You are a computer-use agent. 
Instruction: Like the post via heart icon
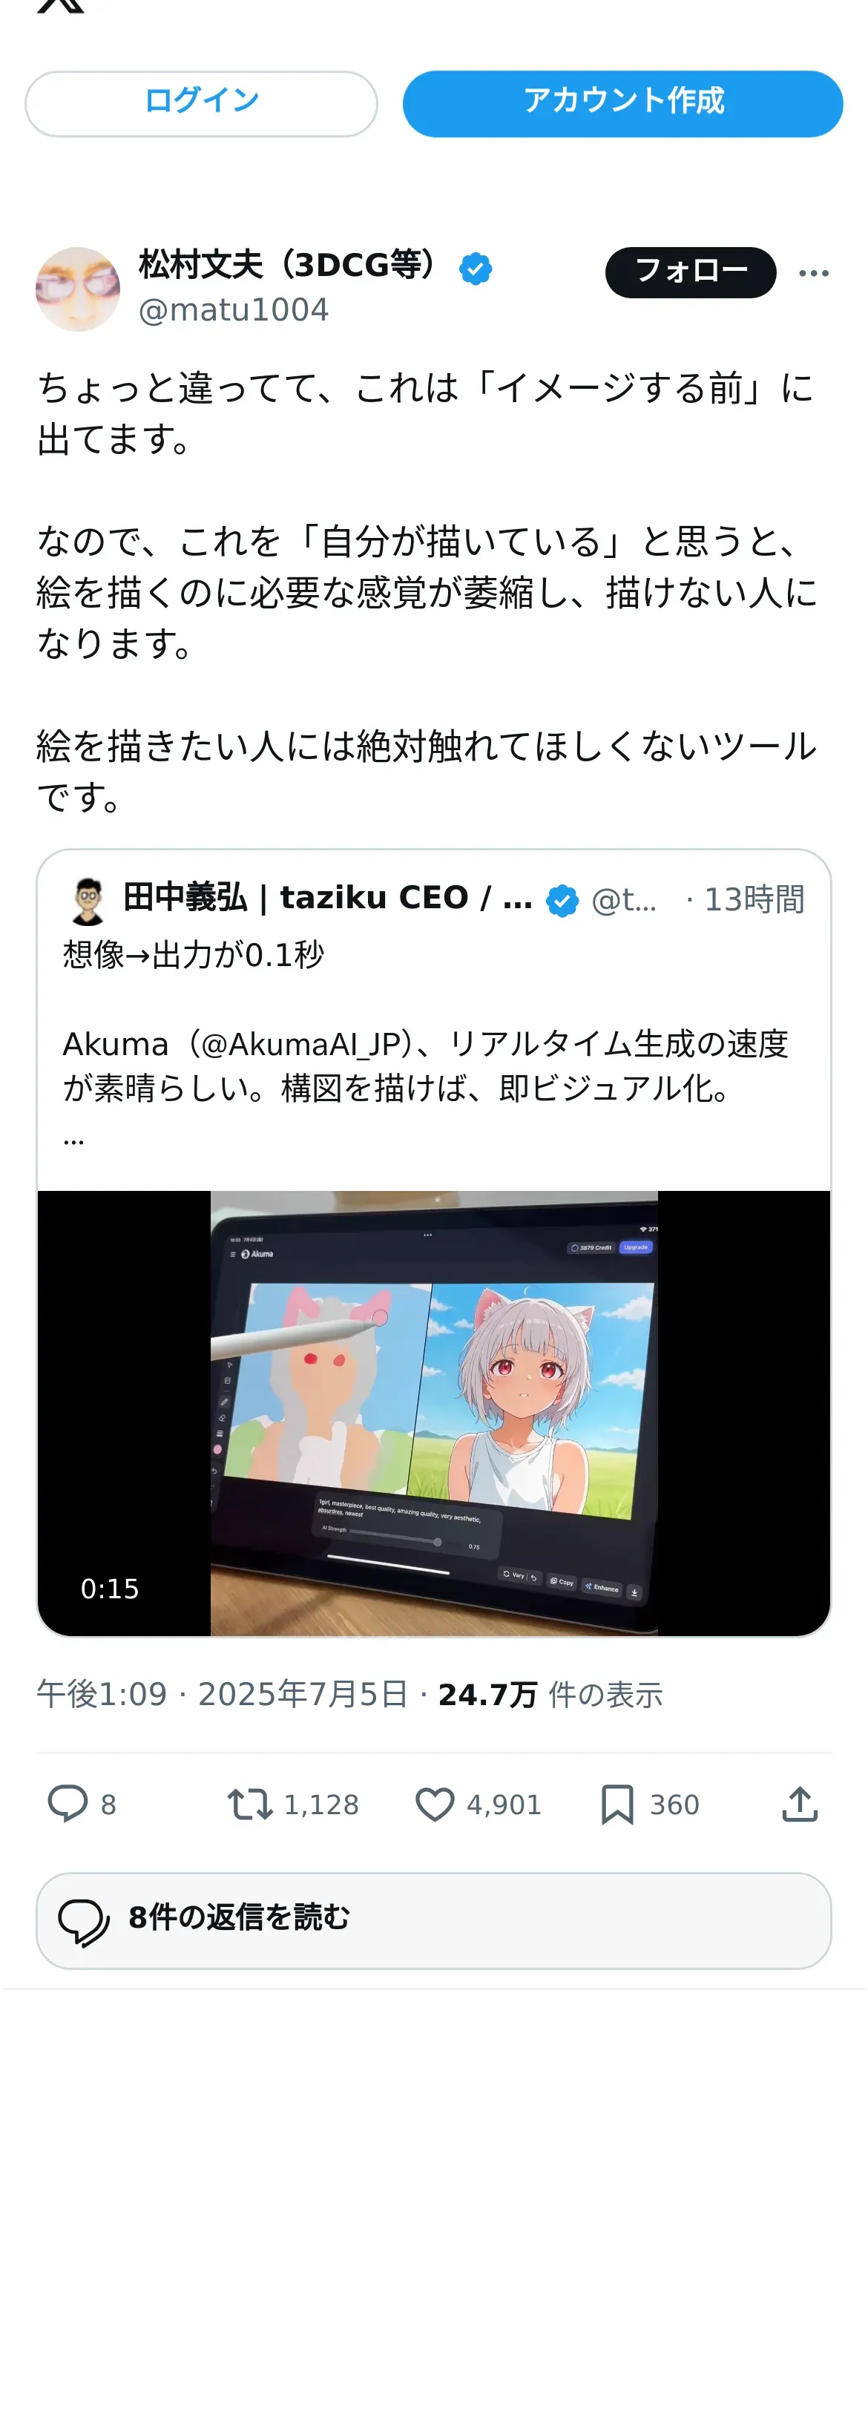(435, 1803)
